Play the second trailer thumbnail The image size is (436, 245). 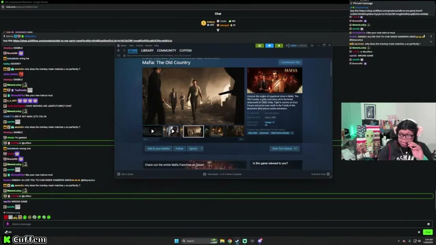(173, 131)
